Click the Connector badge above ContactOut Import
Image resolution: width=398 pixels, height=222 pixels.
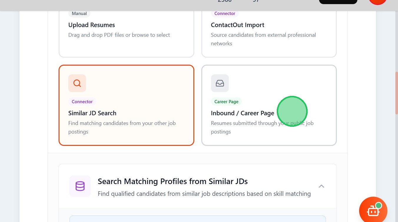pos(225,14)
